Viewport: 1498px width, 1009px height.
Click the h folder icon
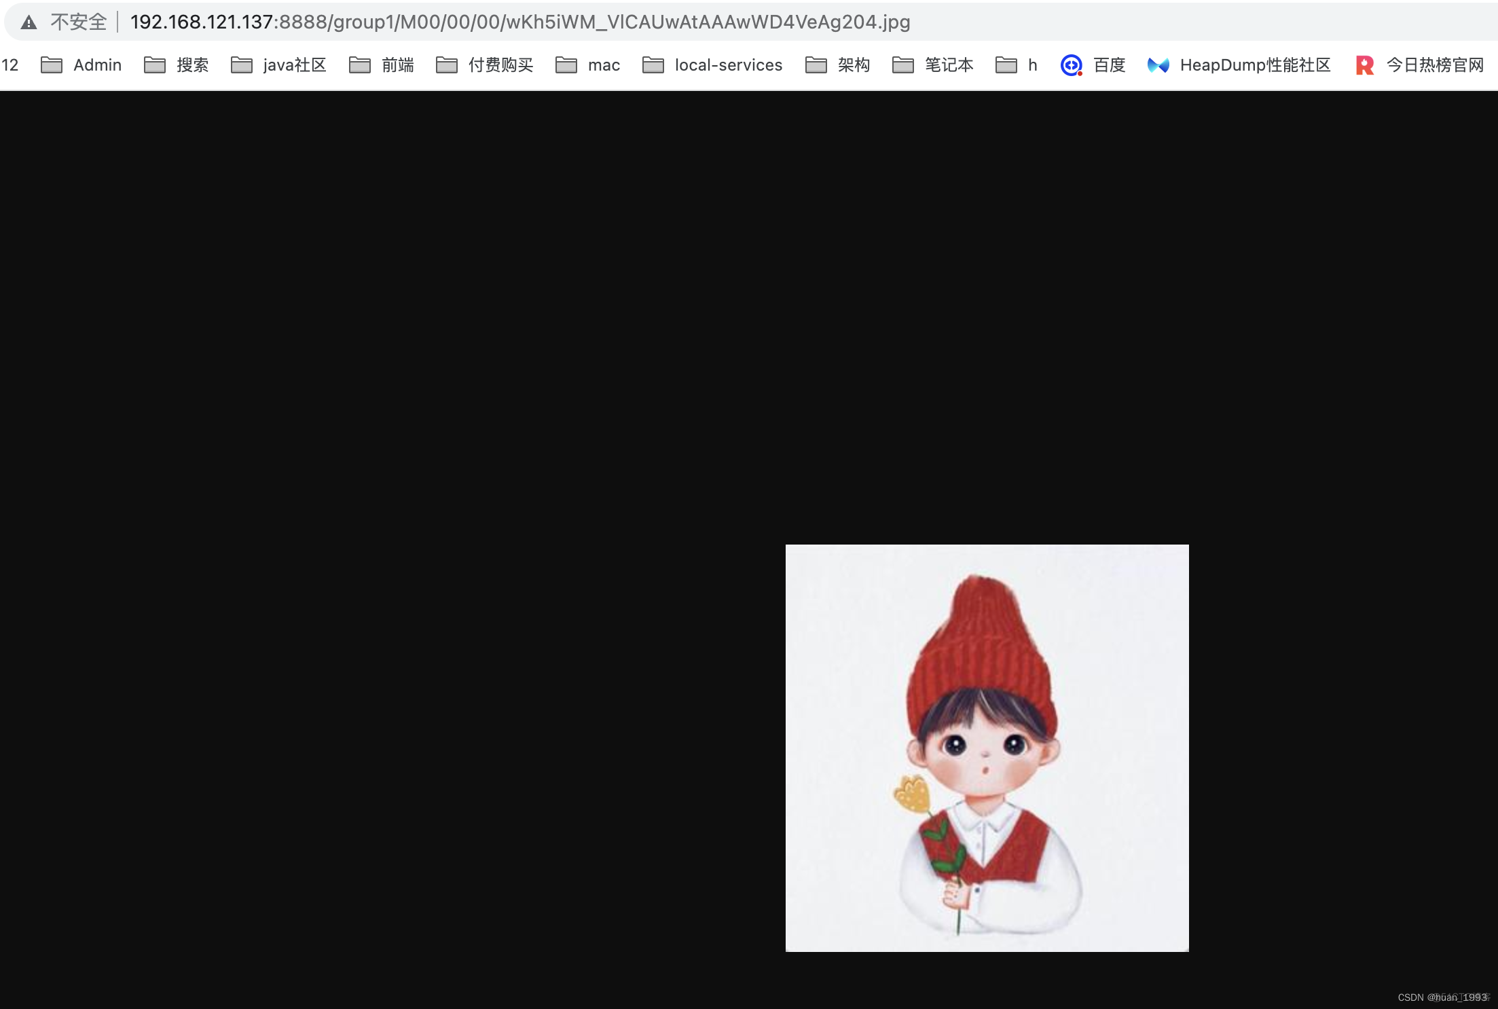(x=1006, y=65)
